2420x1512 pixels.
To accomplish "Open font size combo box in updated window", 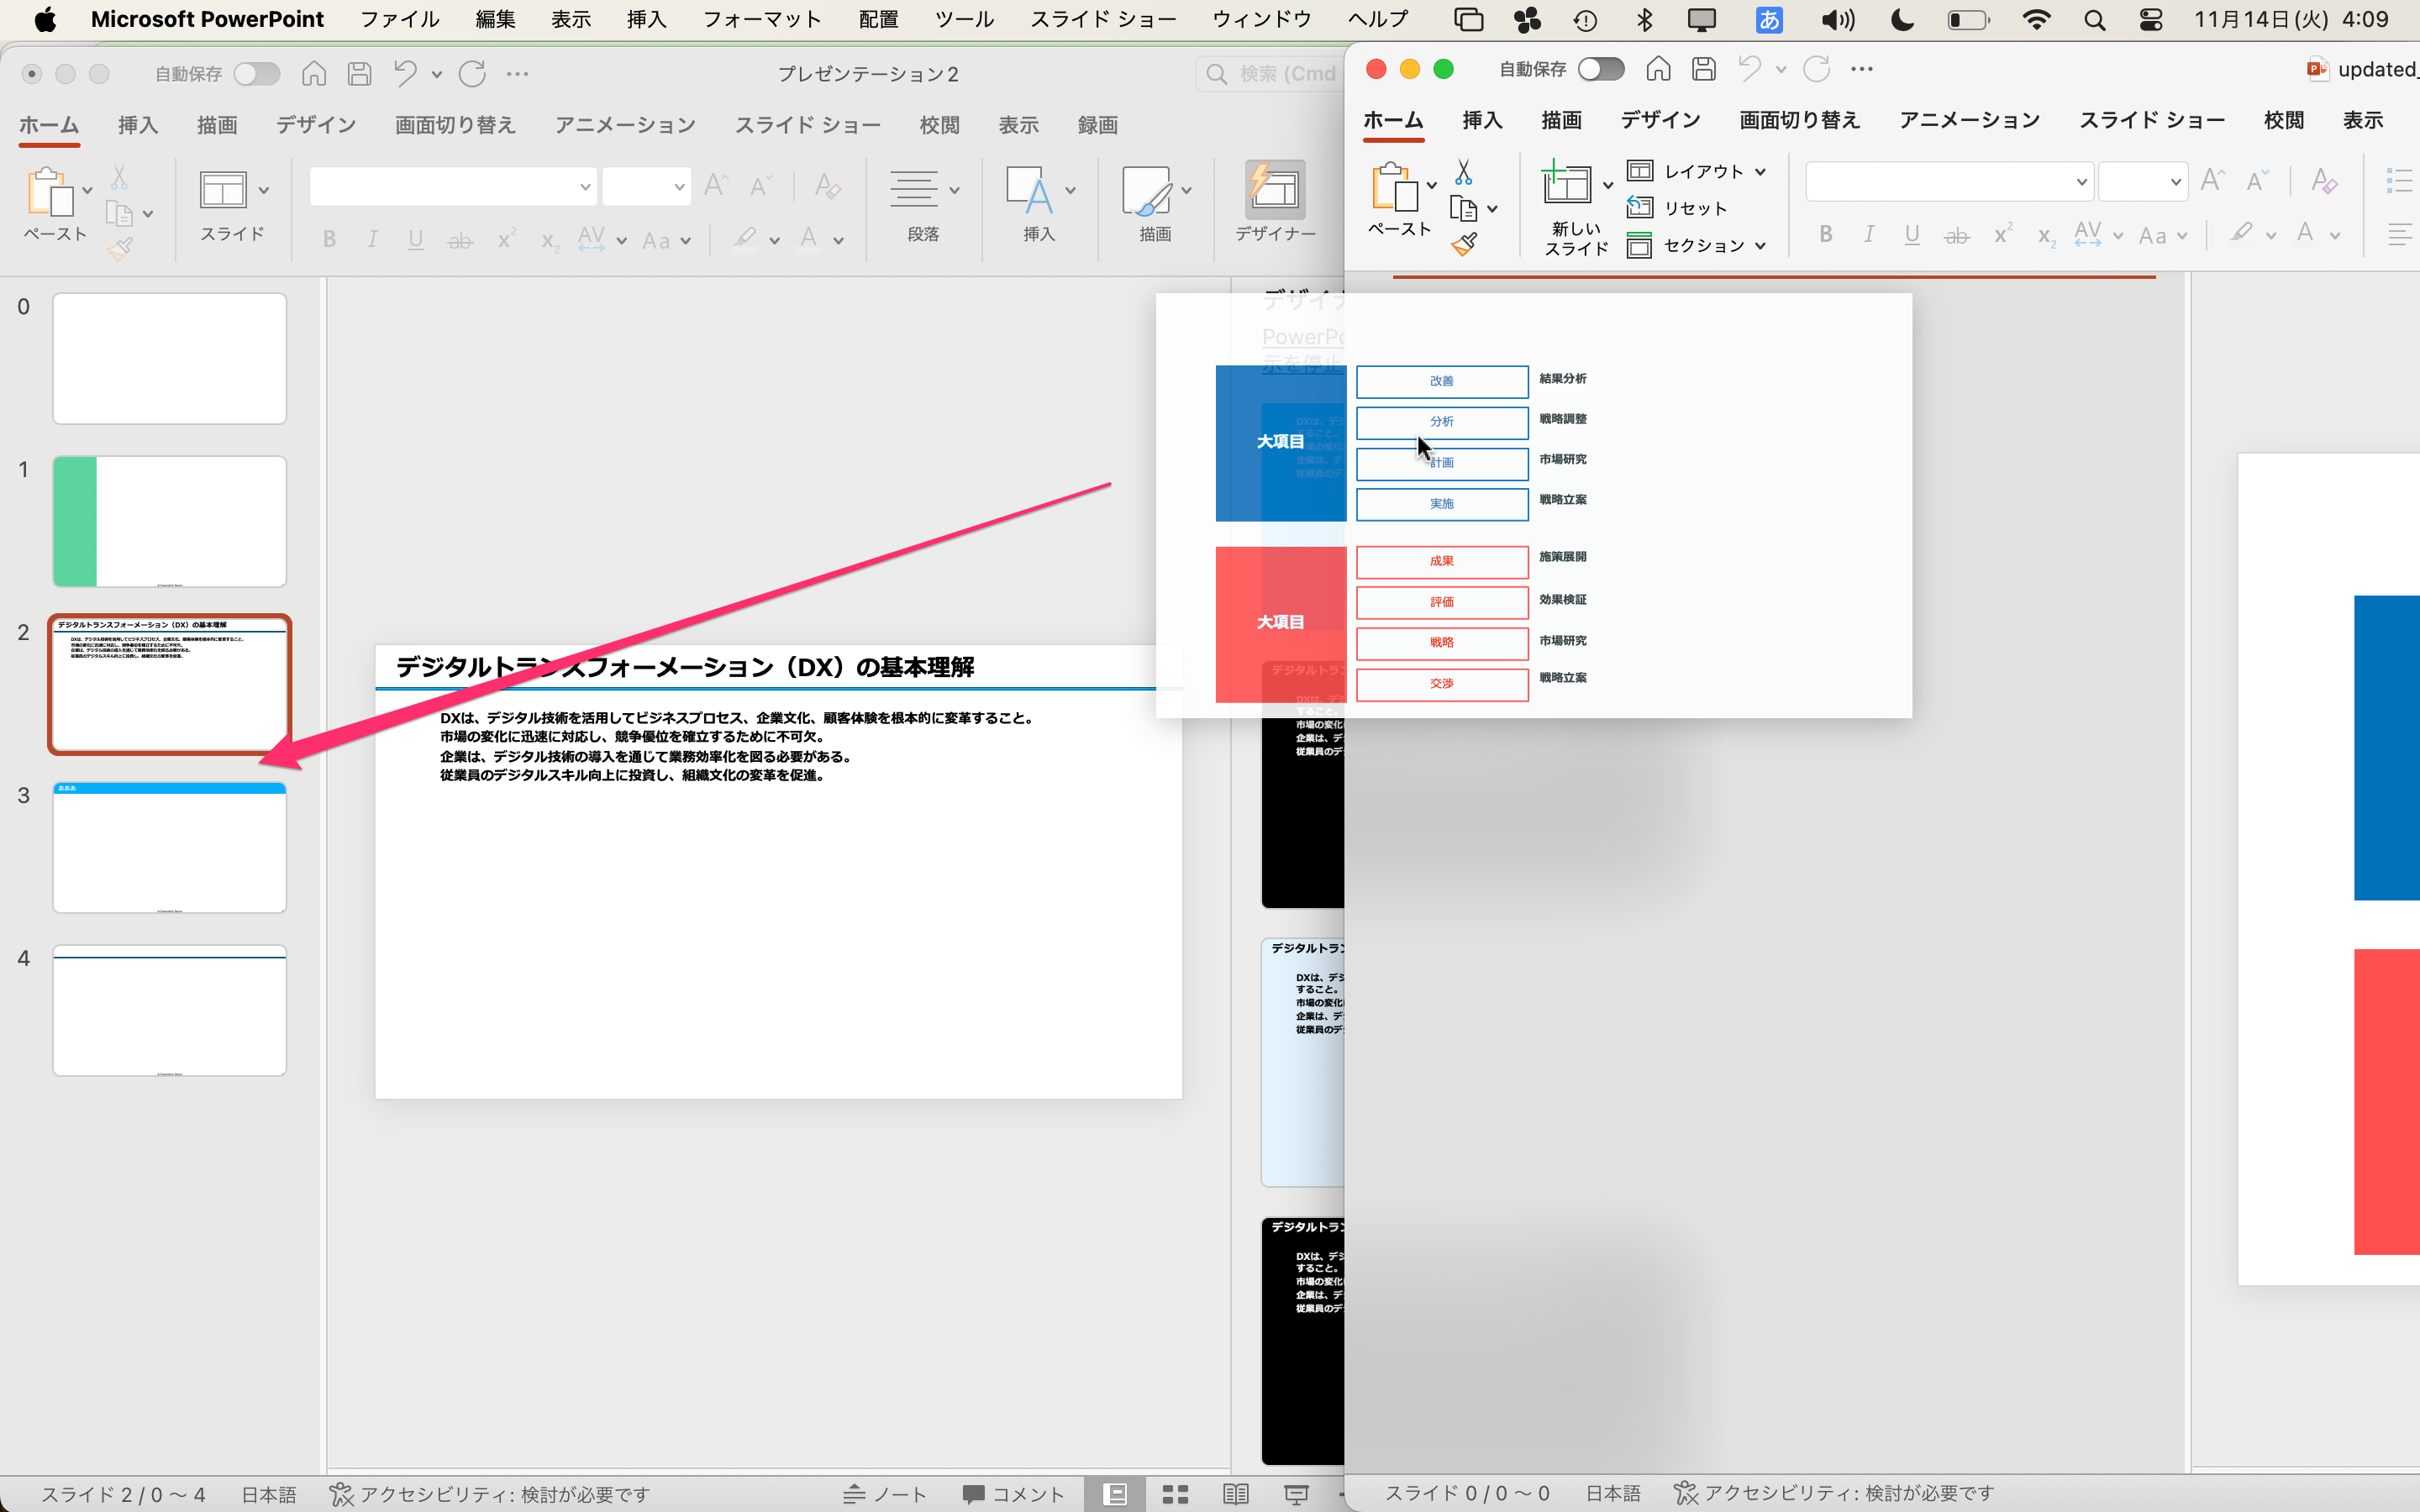I will click(x=2142, y=182).
